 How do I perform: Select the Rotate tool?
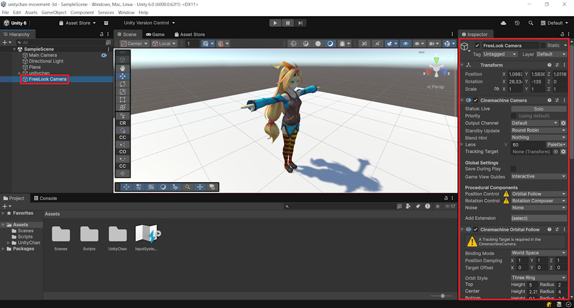[x=122, y=84]
